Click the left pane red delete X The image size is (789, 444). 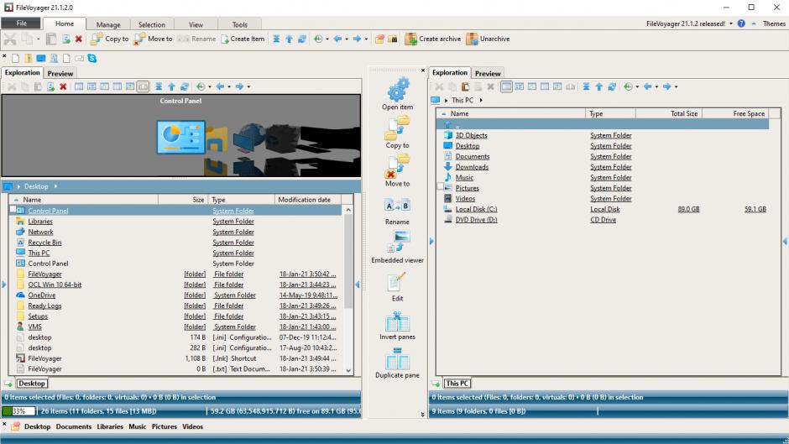[x=64, y=86]
